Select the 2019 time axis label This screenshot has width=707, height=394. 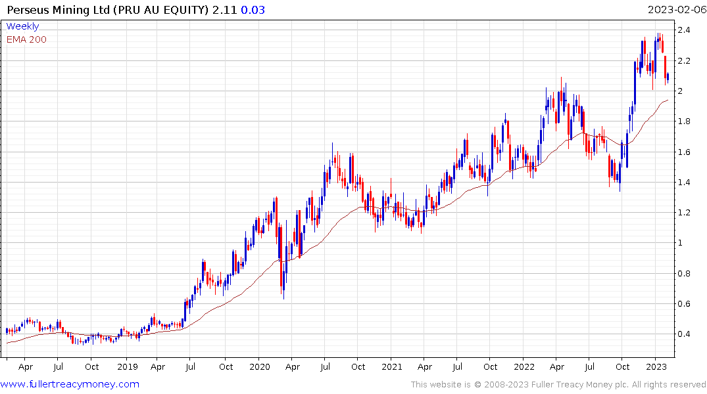click(x=128, y=367)
